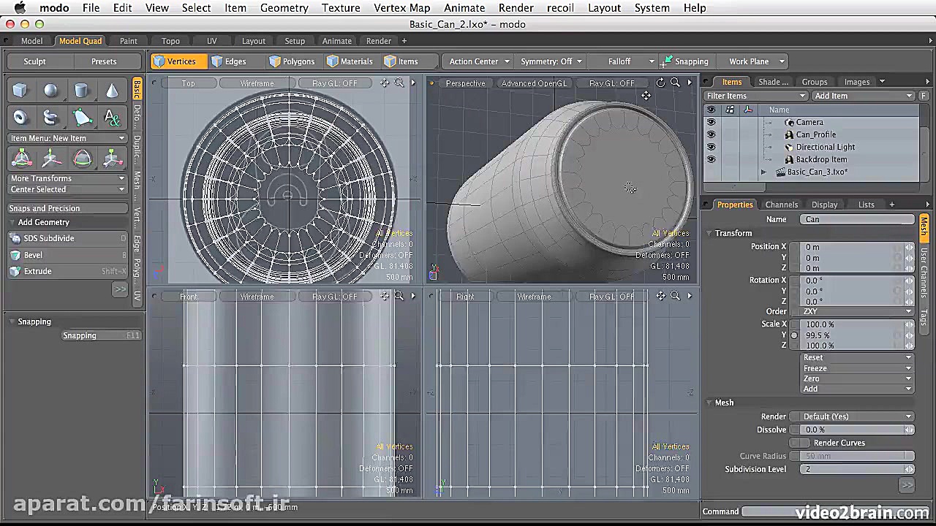The height and width of the screenshot is (526, 936).
Task: Select the Torus primitive tool
Action: click(20, 117)
